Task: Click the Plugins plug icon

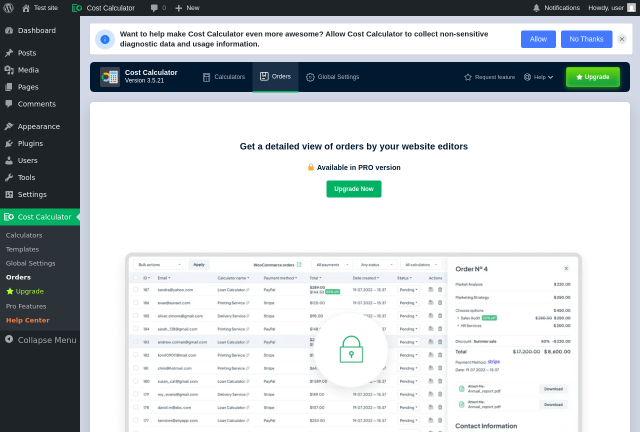Action: [x=9, y=143]
